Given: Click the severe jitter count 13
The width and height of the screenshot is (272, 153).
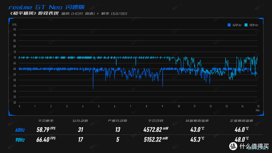Looking at the screenshot, I should [x=118, y=130].
